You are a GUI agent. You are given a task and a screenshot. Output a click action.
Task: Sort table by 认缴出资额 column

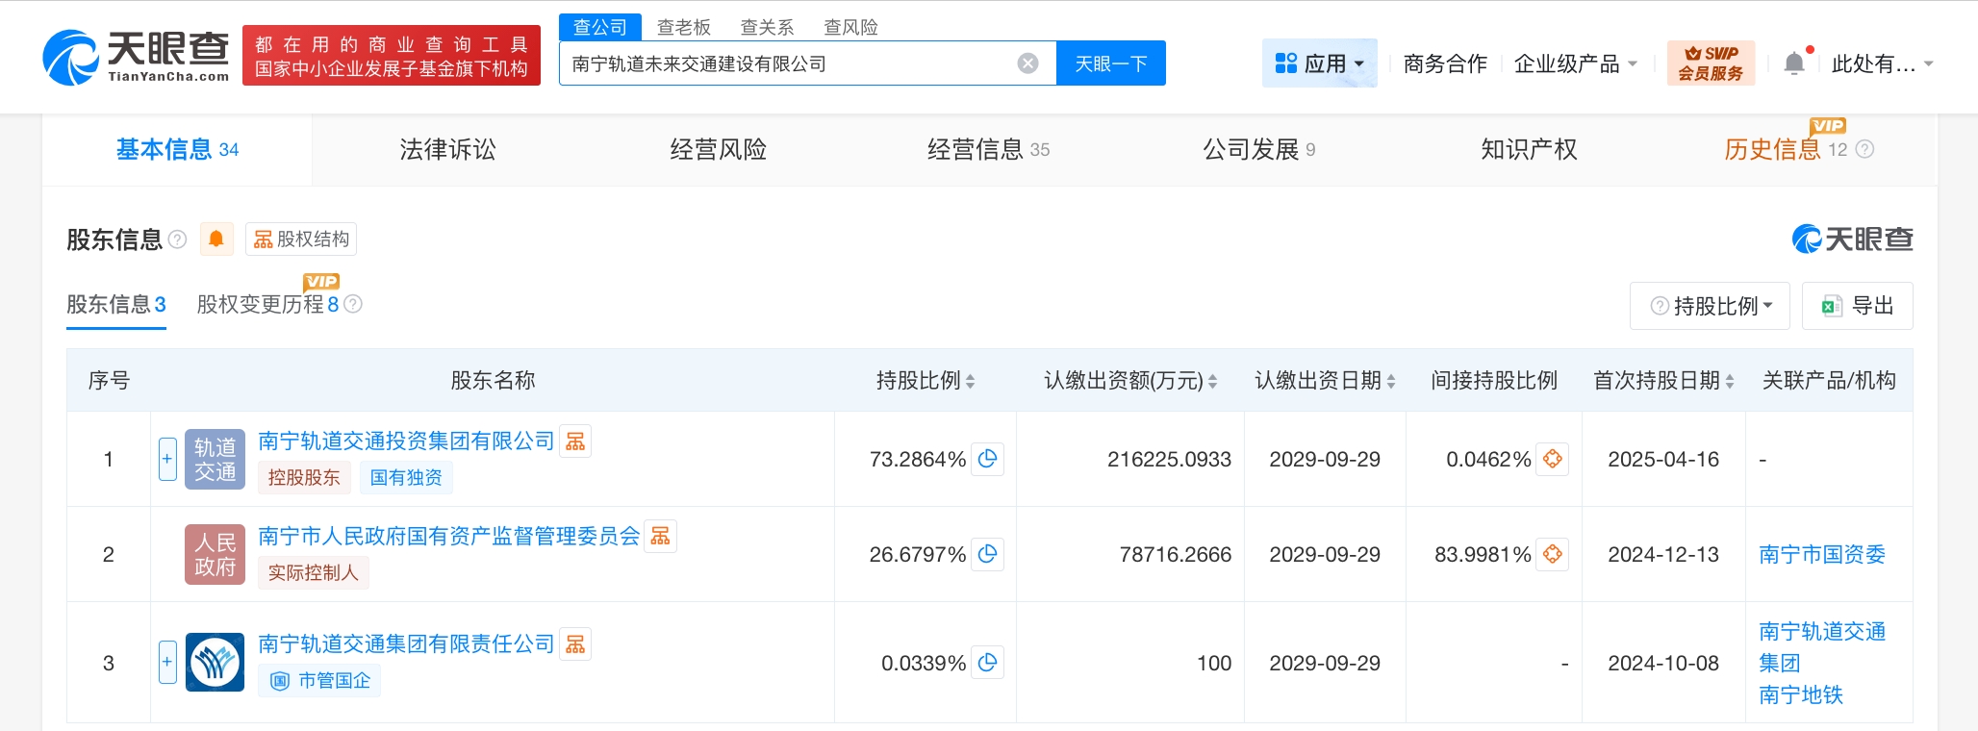pyautogui.click(x=1212, y=381)
